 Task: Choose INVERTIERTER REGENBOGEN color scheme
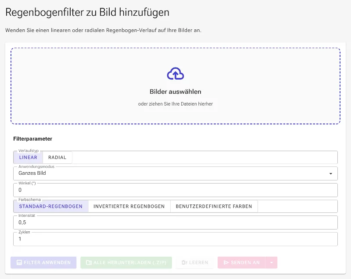click(x=129, y=206)
